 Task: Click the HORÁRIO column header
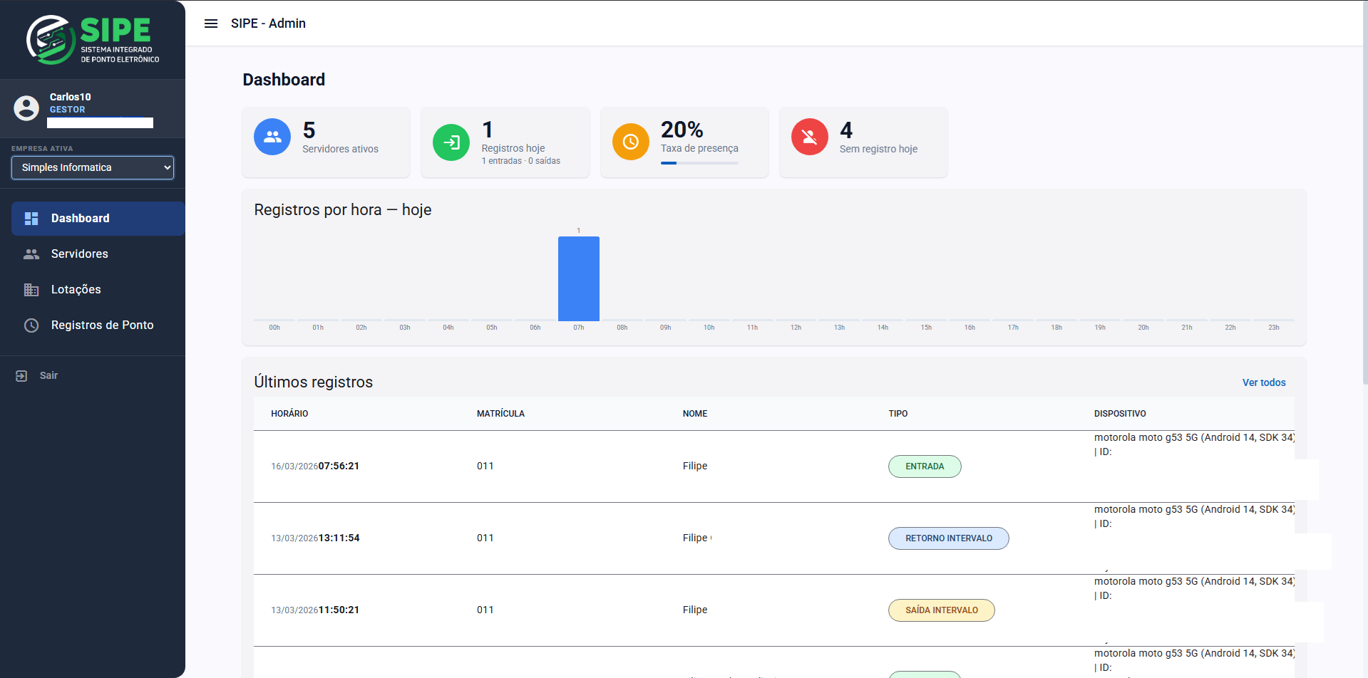289,414
